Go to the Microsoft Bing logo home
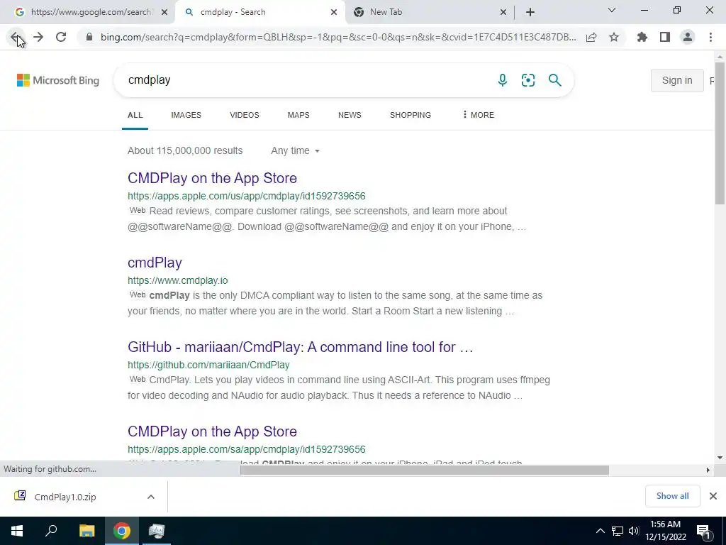Viewport: 726px width, 545px height. tap(58, 80)
